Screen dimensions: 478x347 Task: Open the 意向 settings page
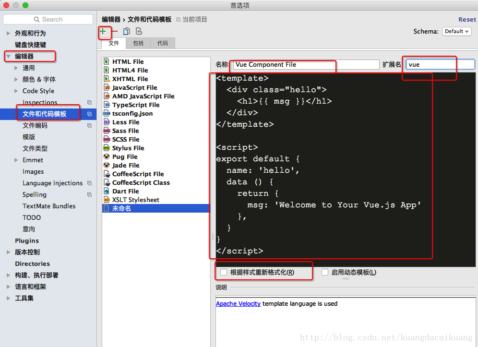(x=29, y=229)
